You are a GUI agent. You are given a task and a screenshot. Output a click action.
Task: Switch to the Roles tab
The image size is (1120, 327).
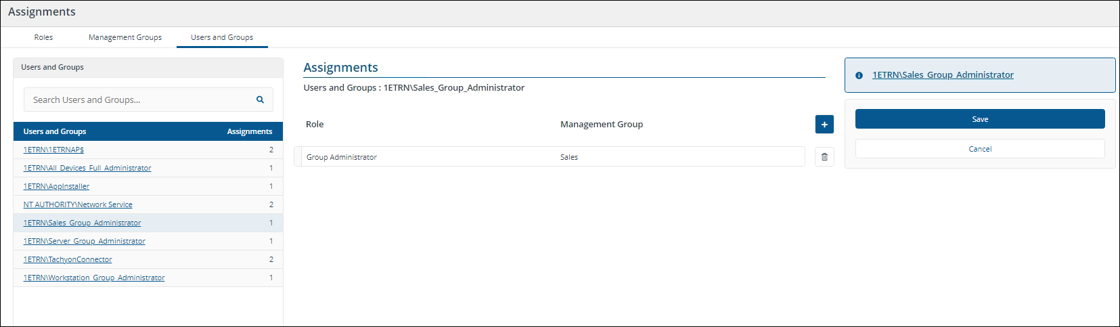pyautogui.click(x=43, y=37)
